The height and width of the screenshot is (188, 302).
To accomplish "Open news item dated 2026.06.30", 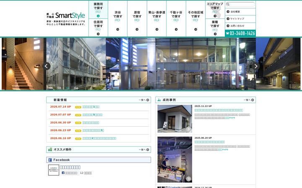I will [91, 122].
